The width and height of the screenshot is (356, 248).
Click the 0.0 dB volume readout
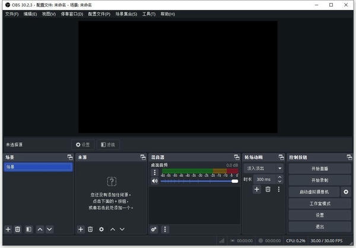pyautogui.click(x=232, y=165)
